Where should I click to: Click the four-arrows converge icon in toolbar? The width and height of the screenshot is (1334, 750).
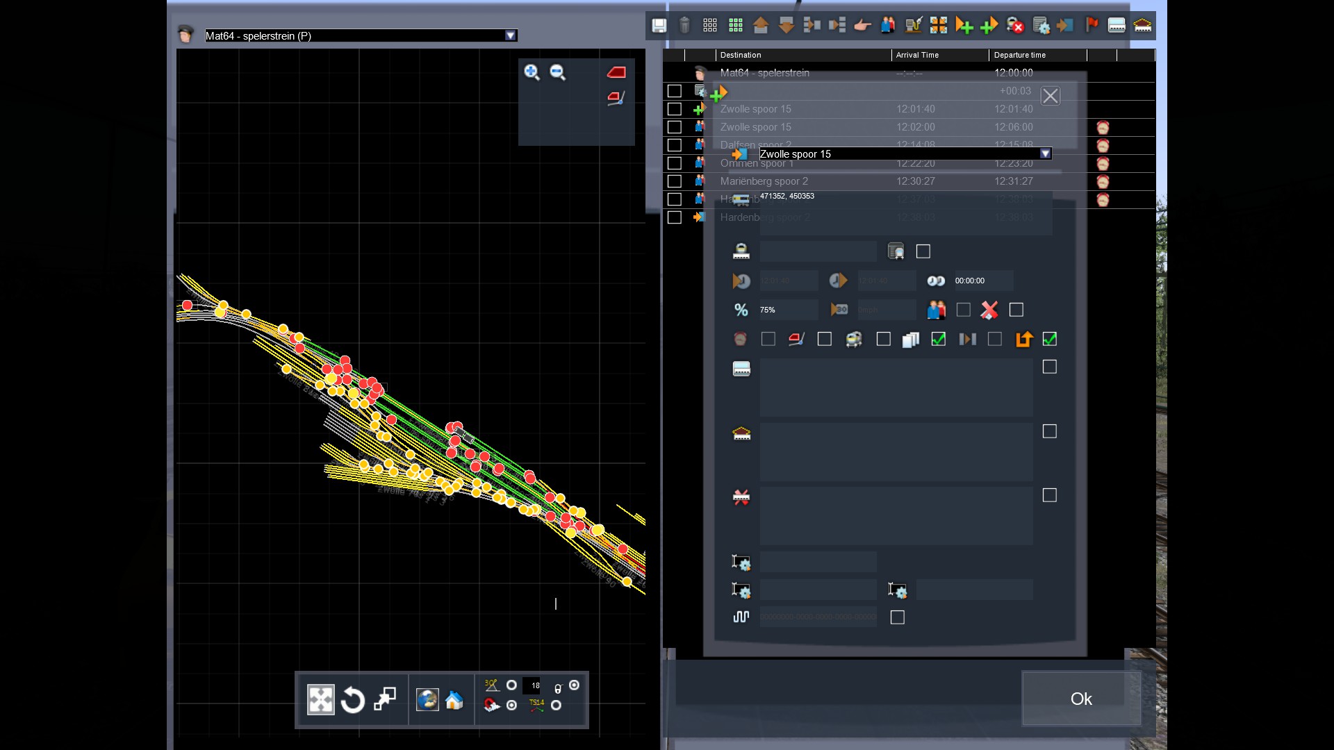point(939,26)
